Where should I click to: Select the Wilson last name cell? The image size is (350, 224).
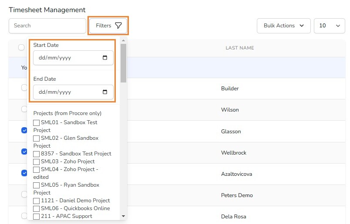[230, 110]
